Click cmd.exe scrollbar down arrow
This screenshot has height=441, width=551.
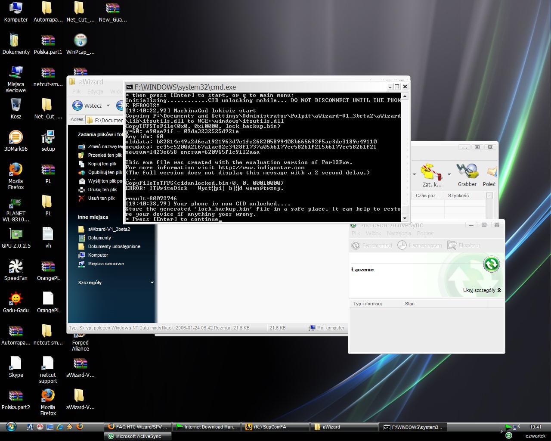coord(404,218)
